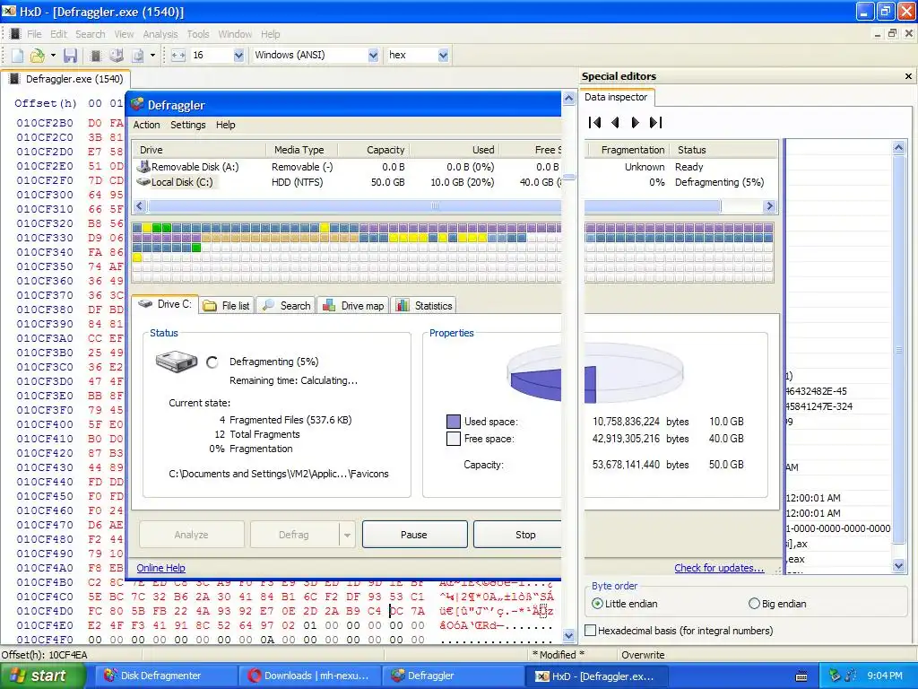This screenshot has width=918, height=689.
Task: Click the drive list horizontal scrollbar
Action: pyautogui.click(x=433, y=205)
